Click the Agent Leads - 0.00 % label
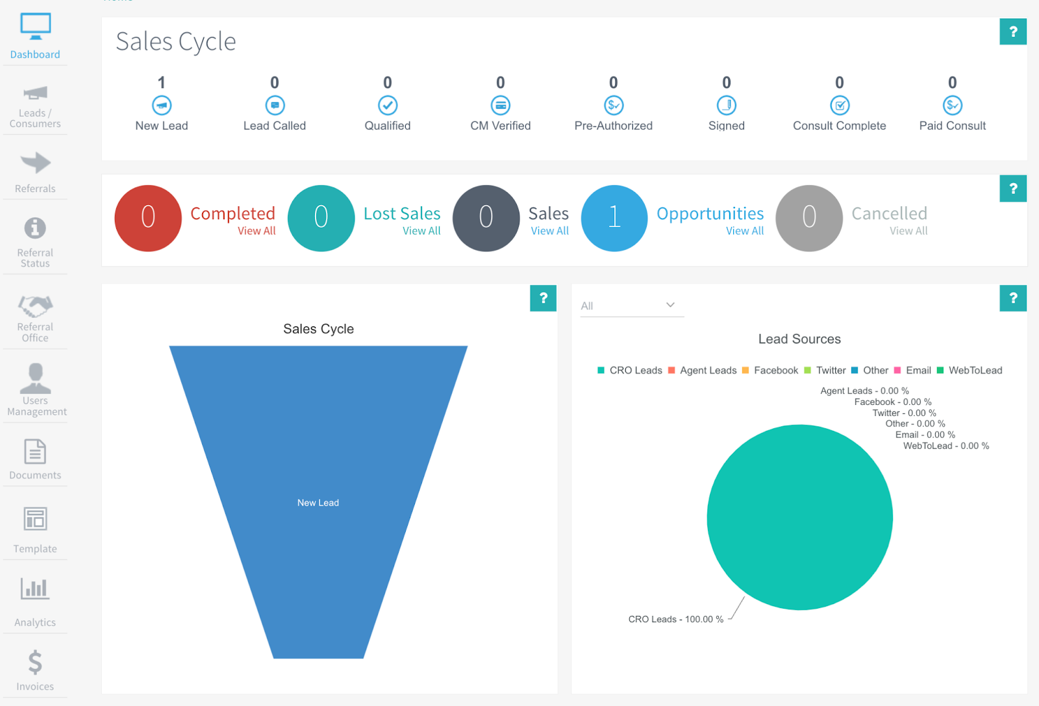1039x706 pixels. tap(864, 391)
